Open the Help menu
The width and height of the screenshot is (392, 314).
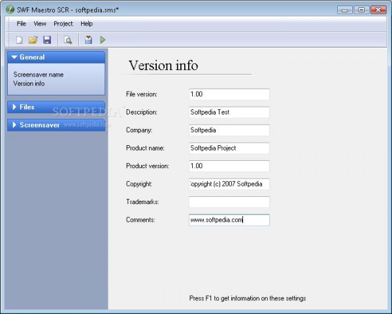[86, 24]
